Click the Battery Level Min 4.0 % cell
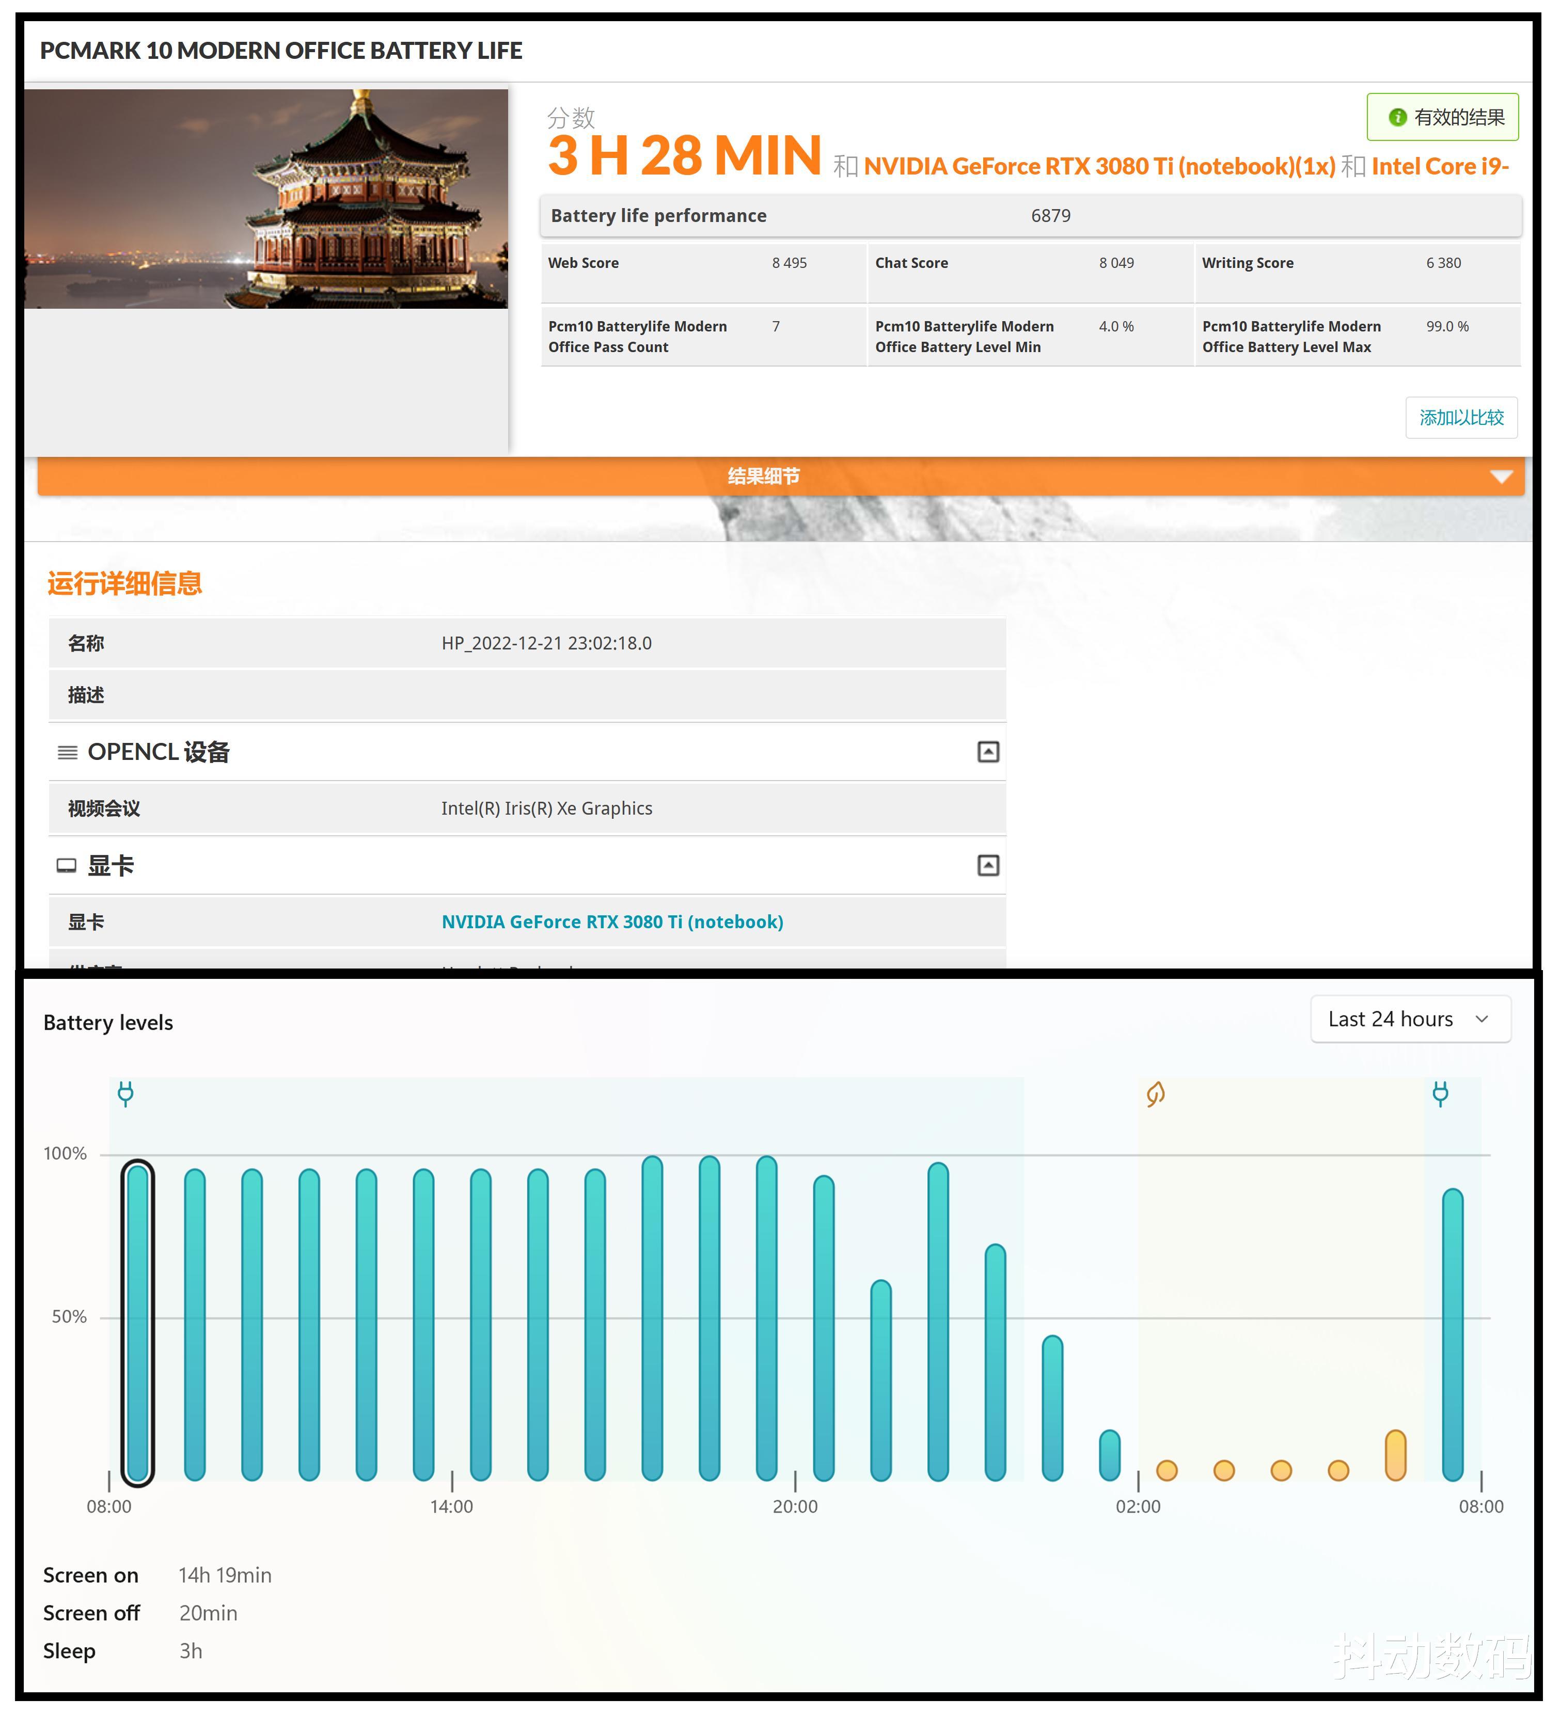1560x1714 pixels. pos(1030,337)
